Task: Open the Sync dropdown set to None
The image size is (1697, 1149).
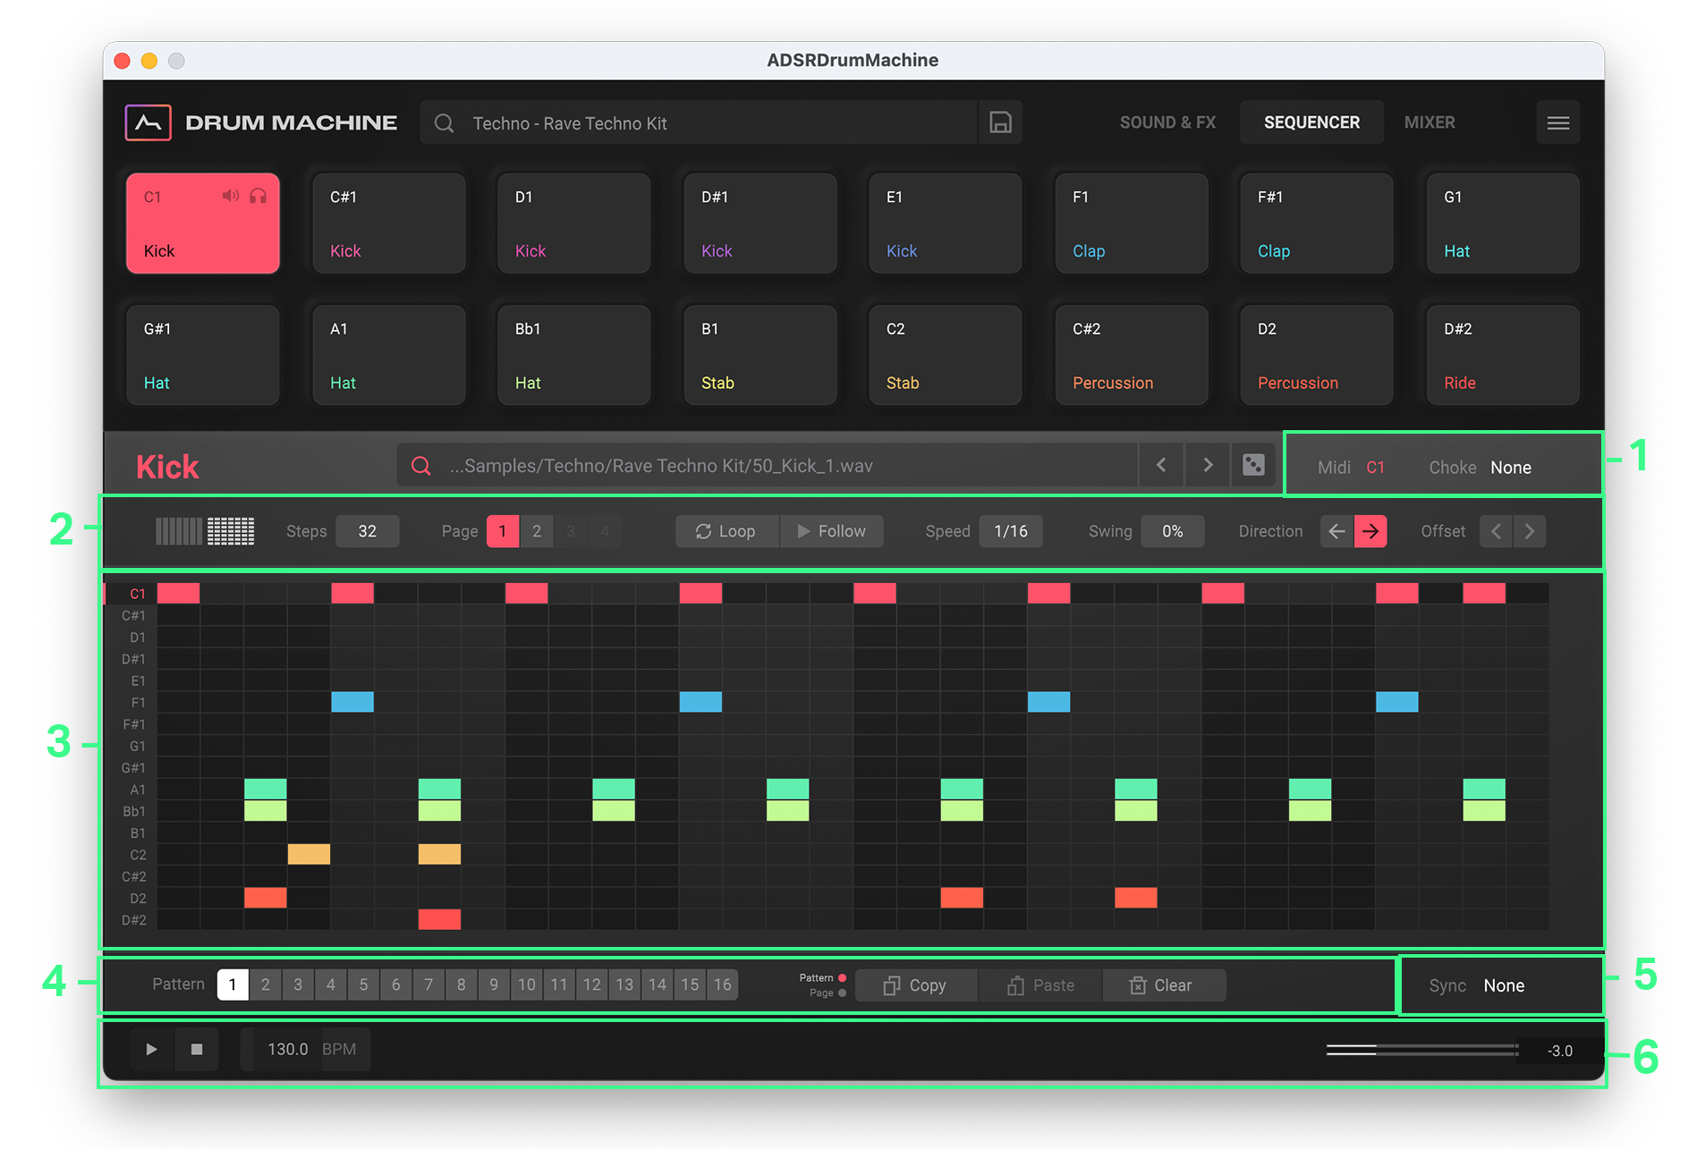Action: [x=1504, y=985]
